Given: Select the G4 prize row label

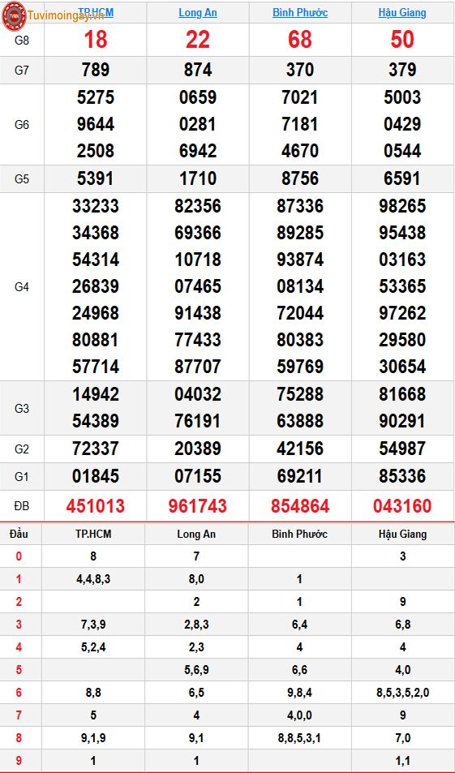Looking at the screenshot, I should click(22, 286).
